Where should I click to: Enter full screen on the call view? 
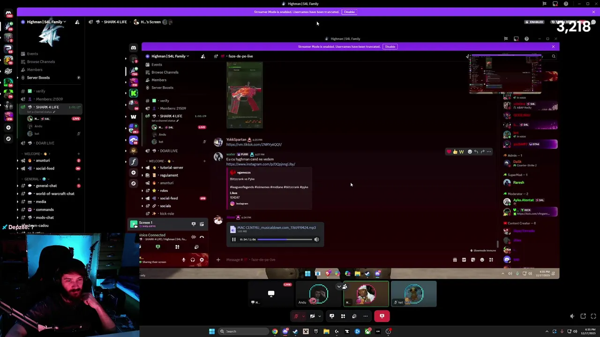click(x=593, y=316)
